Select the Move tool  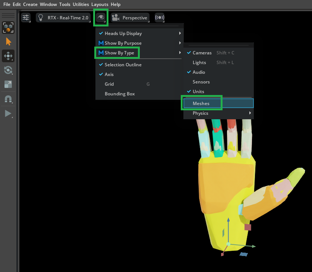8,56
